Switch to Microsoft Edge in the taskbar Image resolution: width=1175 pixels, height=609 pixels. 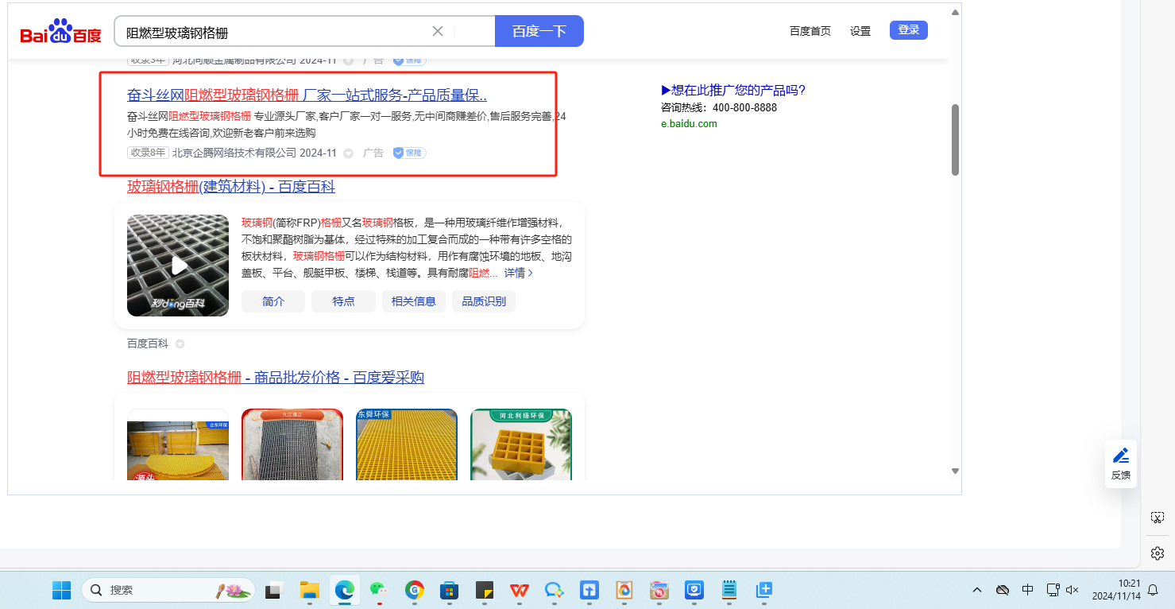344,590
